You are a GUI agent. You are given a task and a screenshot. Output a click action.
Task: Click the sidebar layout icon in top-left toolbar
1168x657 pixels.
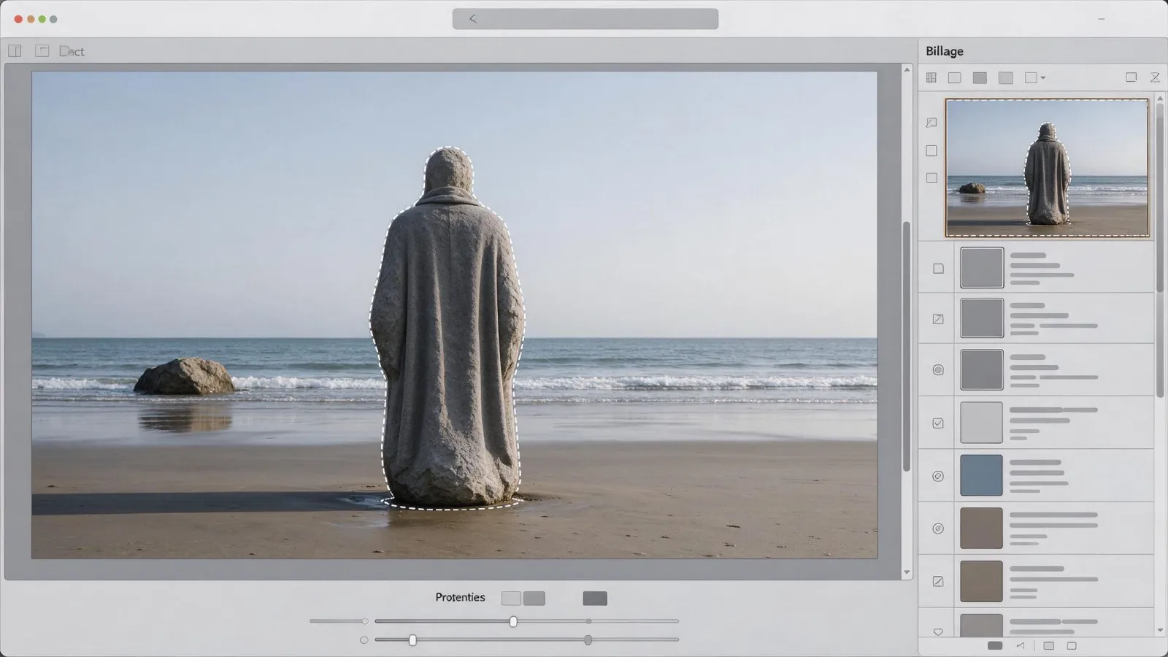15,51
